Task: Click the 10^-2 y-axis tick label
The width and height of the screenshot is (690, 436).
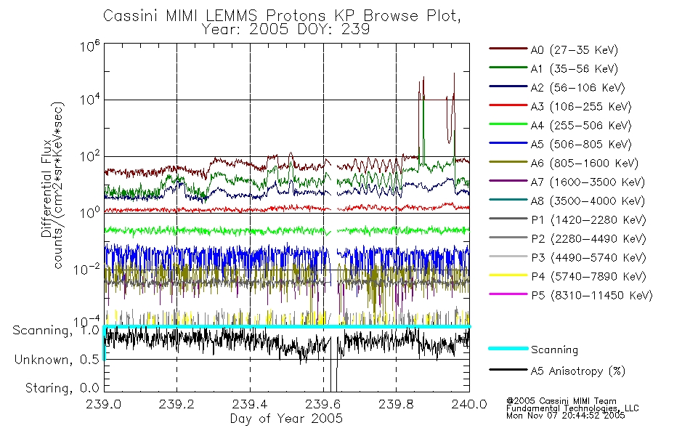Action: tap(87, 269)
